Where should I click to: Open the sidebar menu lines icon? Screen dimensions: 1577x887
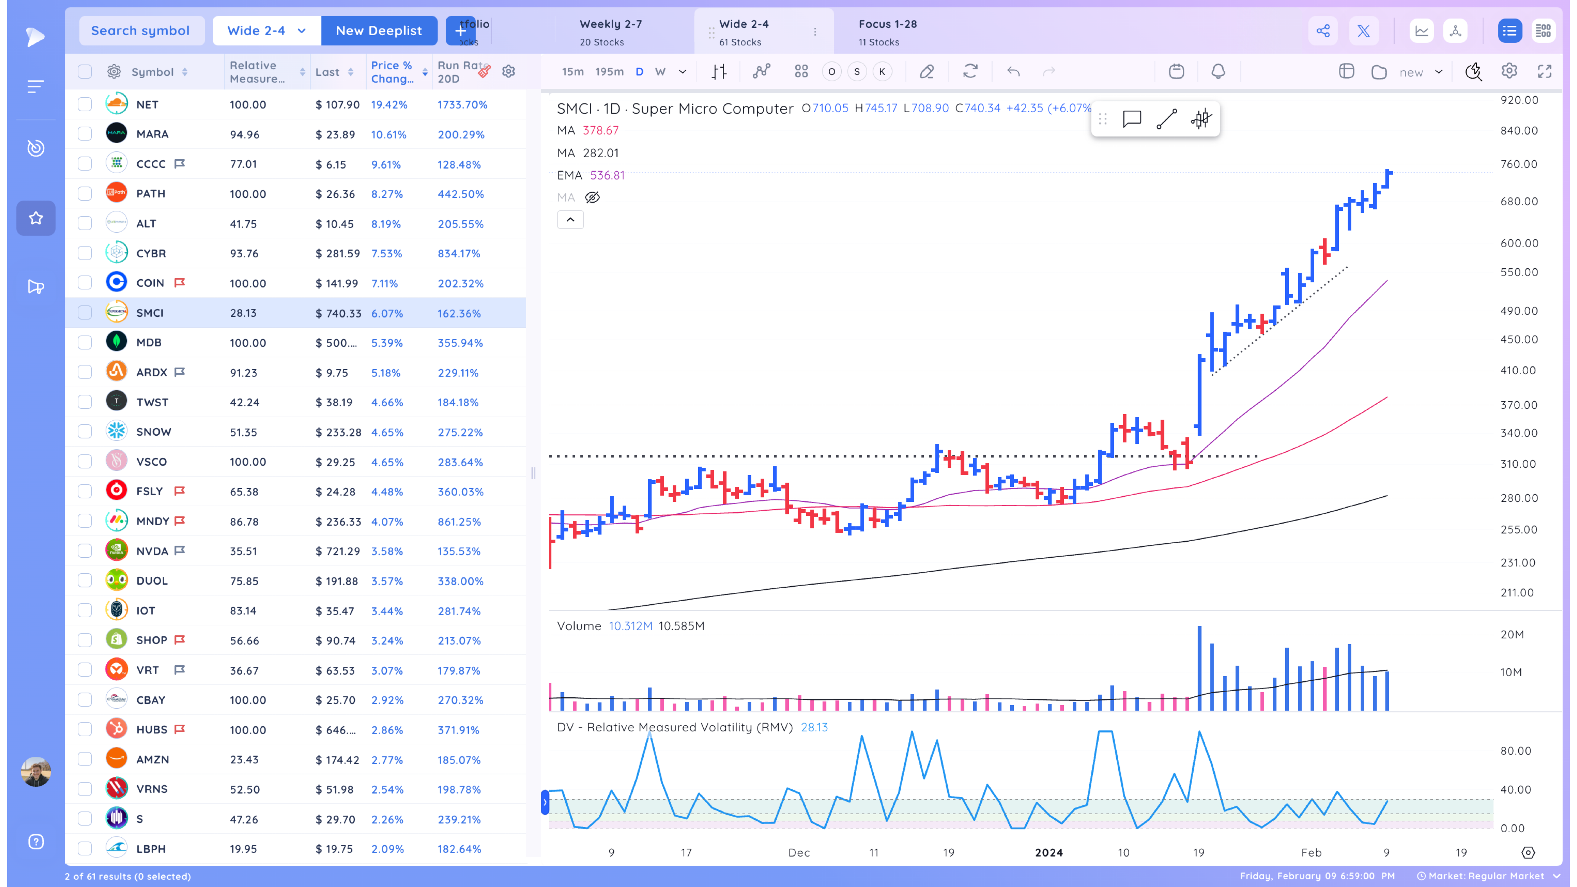36,86
